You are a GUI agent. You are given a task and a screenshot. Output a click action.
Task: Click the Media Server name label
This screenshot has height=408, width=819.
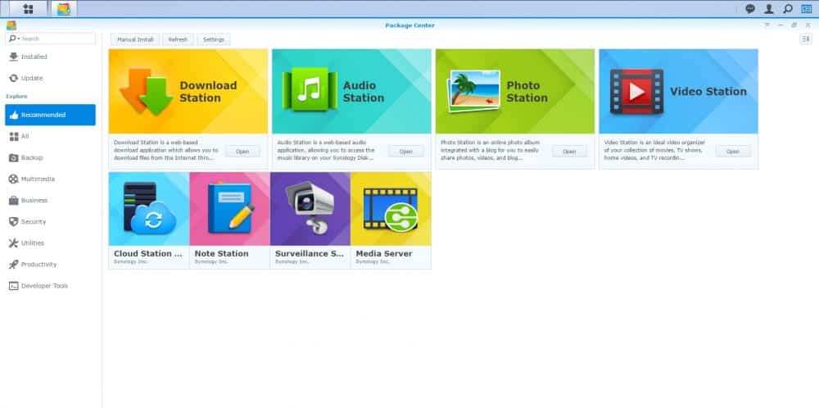tap(384, 253)
